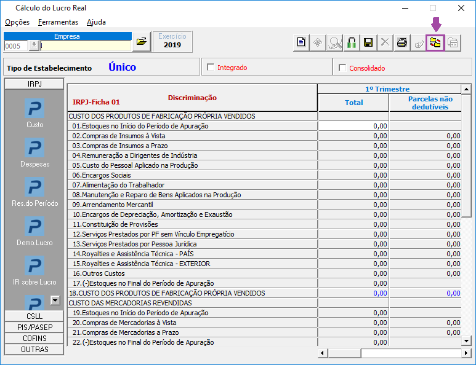Click the vertical scrollbar up arrow
The height and width of the screenshot is (365, 476).
point(466,89)
